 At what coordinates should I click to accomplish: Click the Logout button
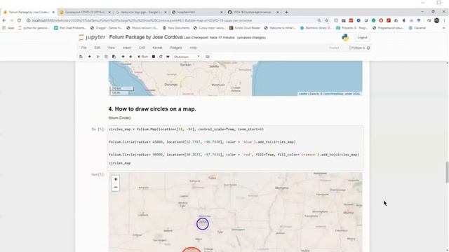point(362,37)
